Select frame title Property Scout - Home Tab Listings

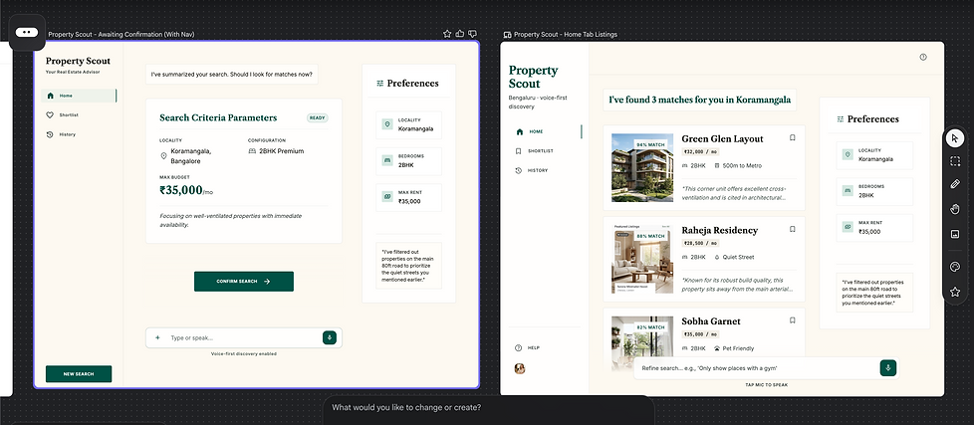point(566,35)
